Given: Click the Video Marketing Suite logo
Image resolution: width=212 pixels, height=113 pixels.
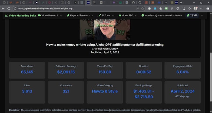Looking at the screenshot, I should 20,15.
